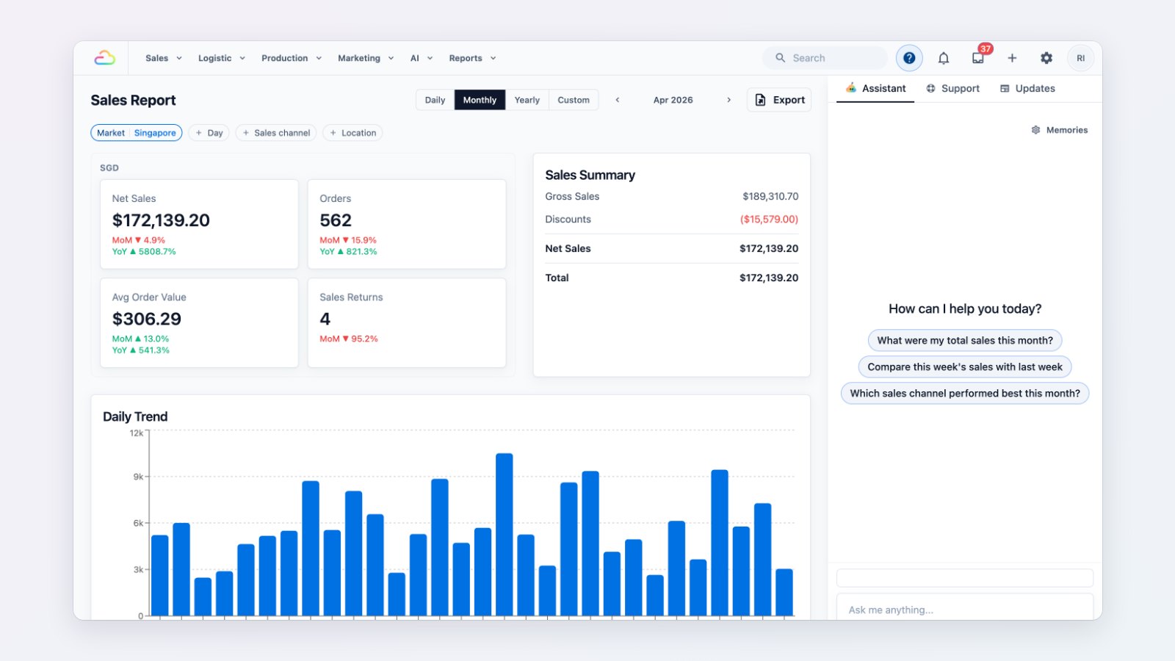Image resolution: width=1175 pixels, height=661 pixels.
Task: Expand the Marketing menu
Action: pos(366,58)
